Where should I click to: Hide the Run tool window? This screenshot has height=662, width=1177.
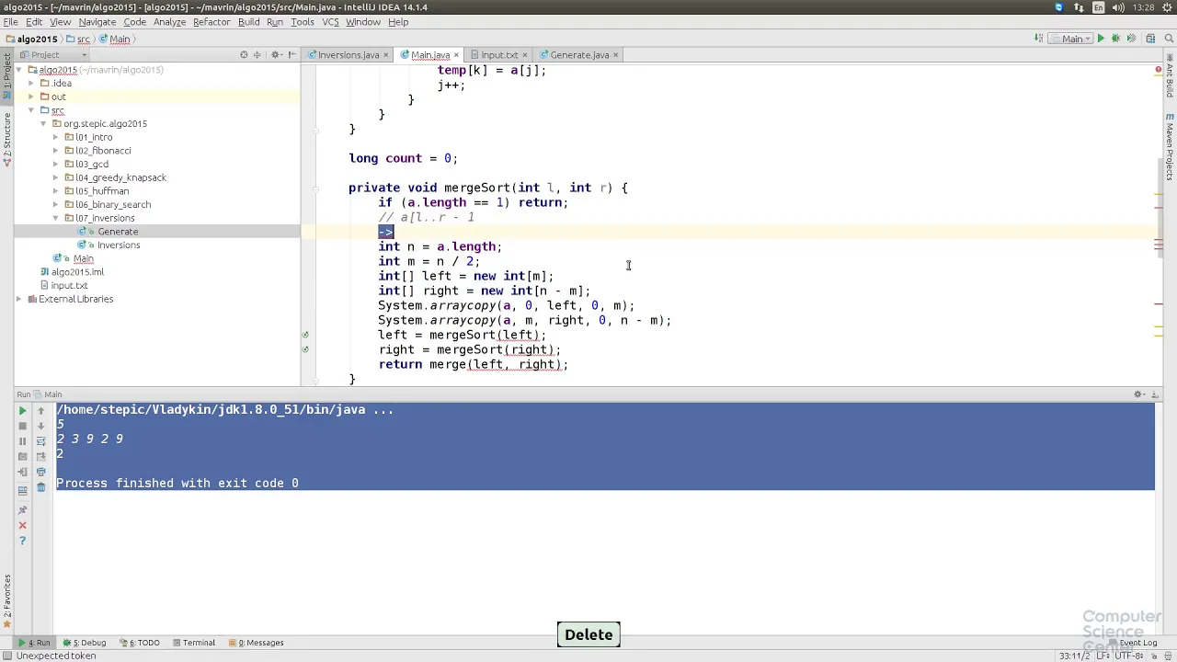(1156, 394)
